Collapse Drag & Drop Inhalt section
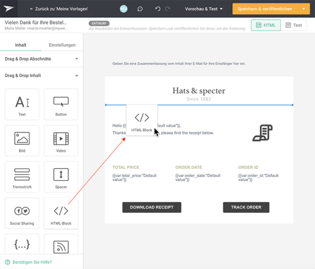Image resolution: width=315 pixels, height=269 pixels. coord(41,75)
